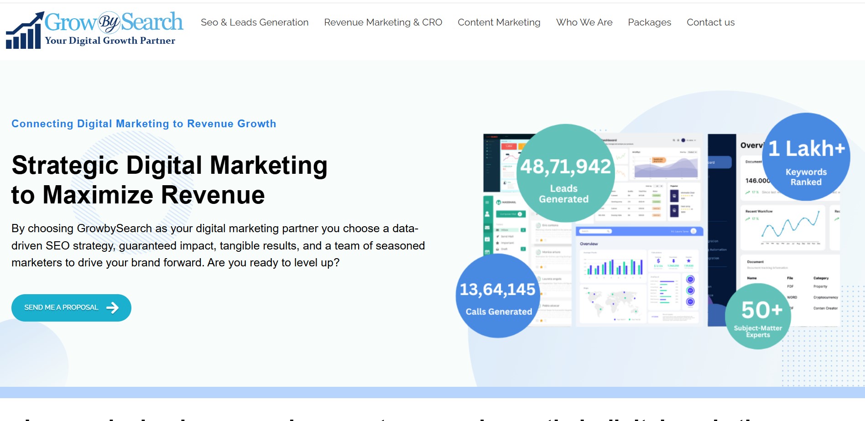The image size is (865, 421).
Task: Click the Strategic Digital Marketing headline
Action: 170,180
